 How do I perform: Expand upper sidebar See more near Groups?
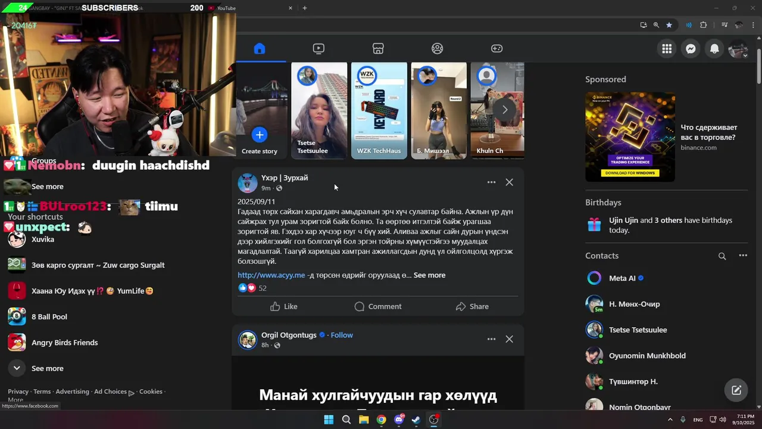(47, 186)
